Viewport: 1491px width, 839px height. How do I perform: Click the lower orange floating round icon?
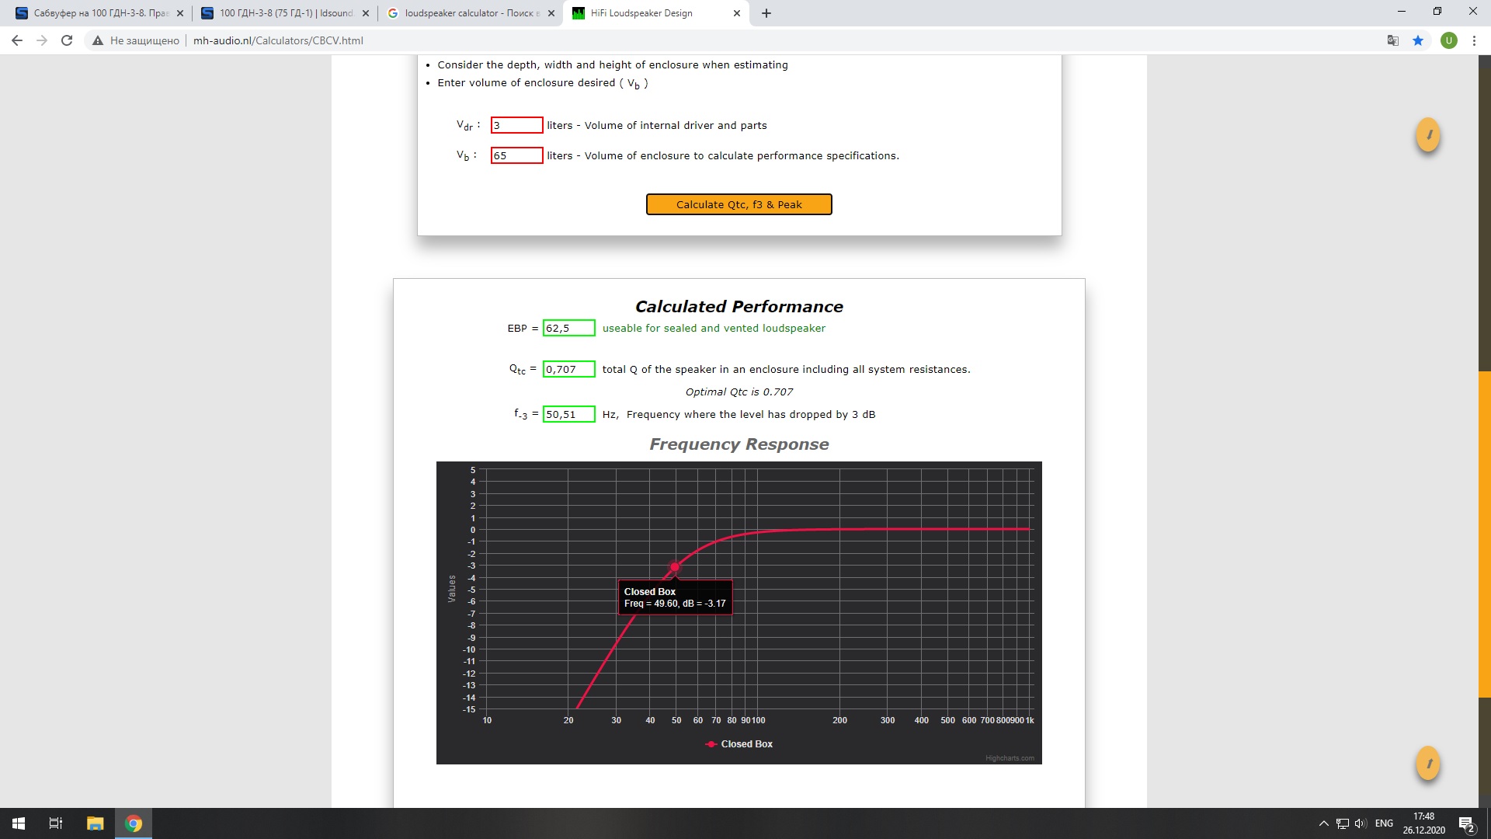1428,764
